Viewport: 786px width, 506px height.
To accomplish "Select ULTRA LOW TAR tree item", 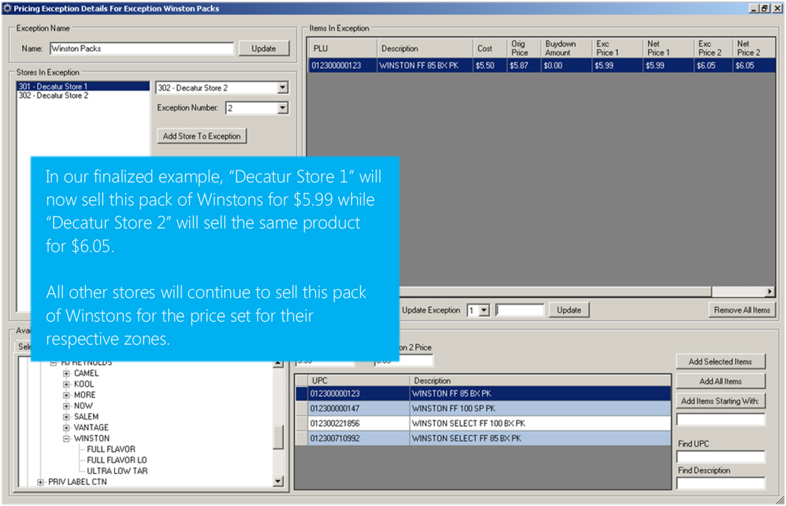I will click(117, 471).
